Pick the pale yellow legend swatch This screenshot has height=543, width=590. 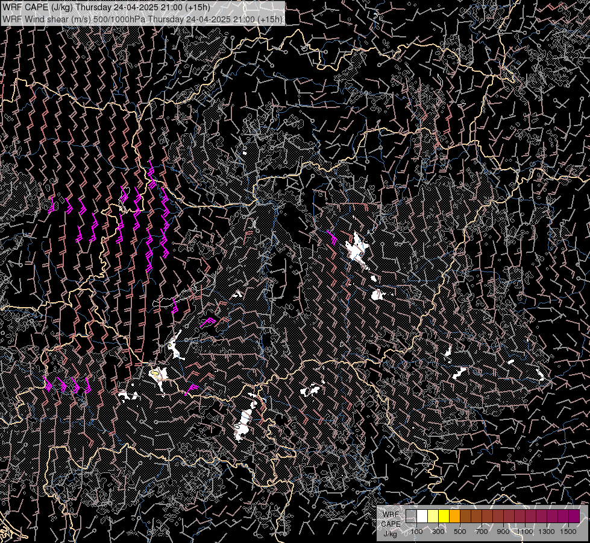pyautogui.click(x=433, y=516)
